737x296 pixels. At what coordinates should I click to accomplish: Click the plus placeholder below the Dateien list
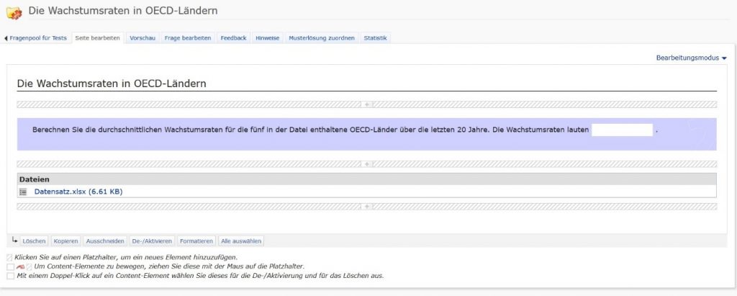tap(367, 207)
